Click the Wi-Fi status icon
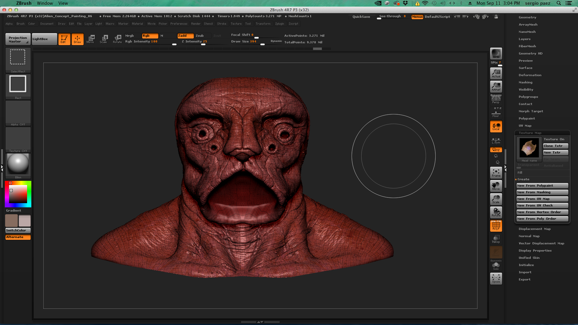The image size is (578, 325). (425, 3)
